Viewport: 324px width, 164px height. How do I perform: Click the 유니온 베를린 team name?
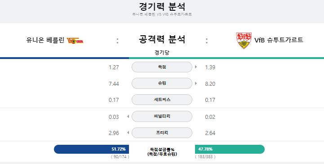point(45,40)
